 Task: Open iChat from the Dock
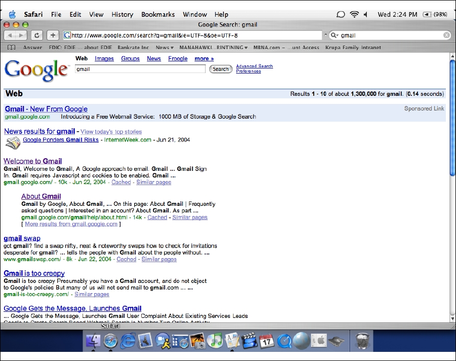[163, 340]
